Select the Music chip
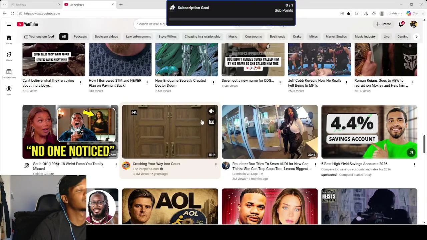The width and height of the screenshot is (427, 240). [233, 37]
